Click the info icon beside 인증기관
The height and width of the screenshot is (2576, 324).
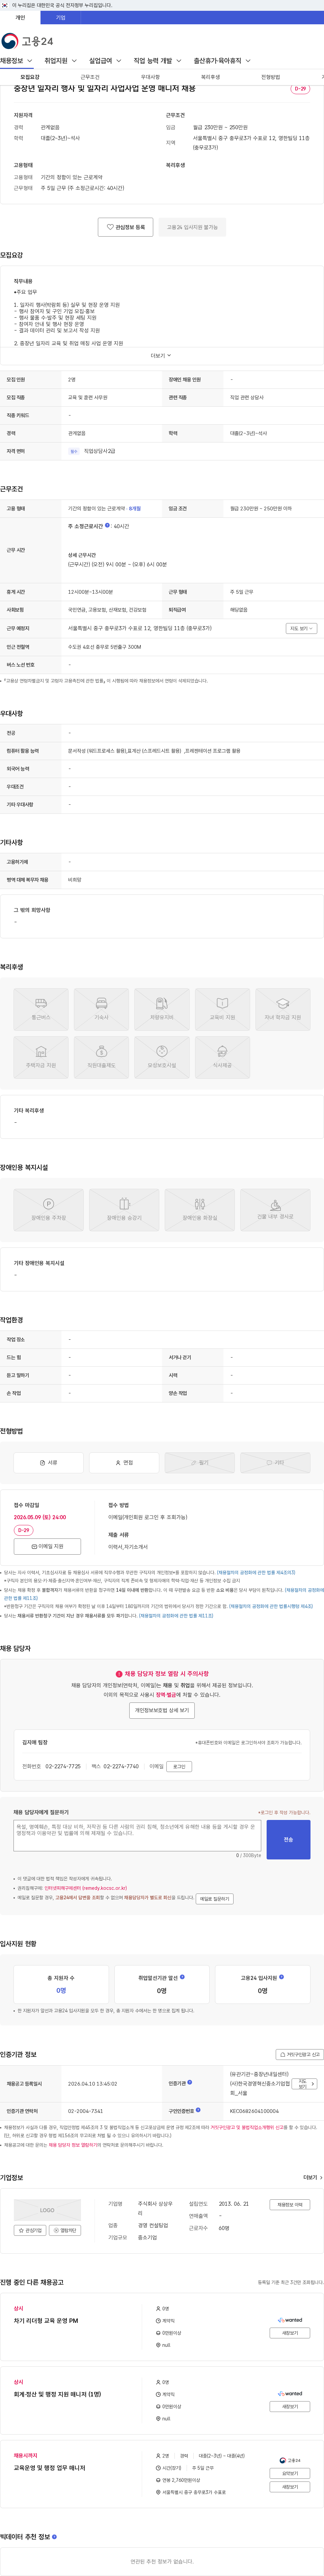pos(190,2082)
